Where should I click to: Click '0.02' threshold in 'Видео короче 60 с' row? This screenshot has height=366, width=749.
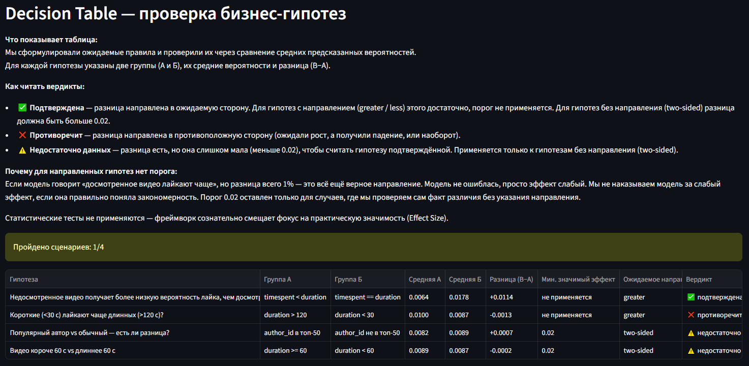pos(579,351)
